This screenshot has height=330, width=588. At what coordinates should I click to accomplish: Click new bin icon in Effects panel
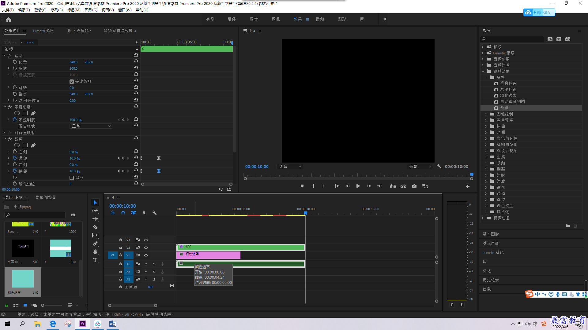click(x=568, y=226)
